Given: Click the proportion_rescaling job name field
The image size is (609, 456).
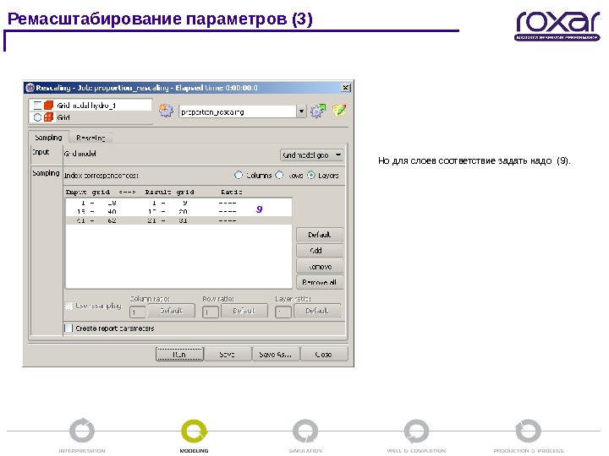Looking at the screenshot, I should [238, 111].
